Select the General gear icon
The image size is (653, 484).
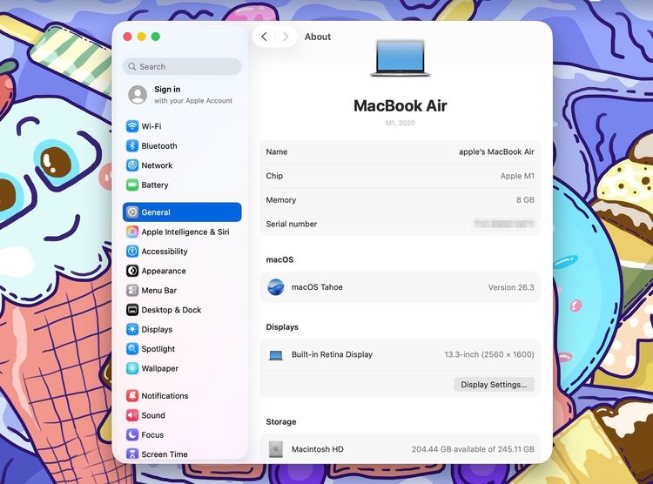(x=132, y=212)
